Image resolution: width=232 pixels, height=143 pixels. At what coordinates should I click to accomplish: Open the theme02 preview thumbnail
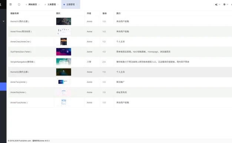click(64, 72)
